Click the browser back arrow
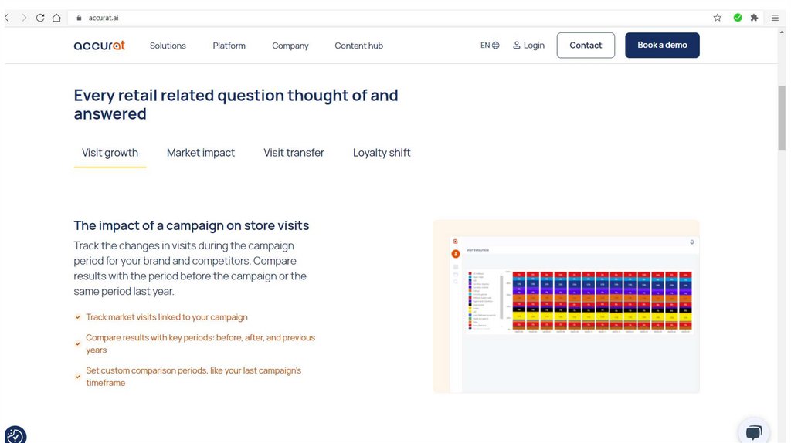The height and width of the screenshot is (443, 791). tap(8, 18)
